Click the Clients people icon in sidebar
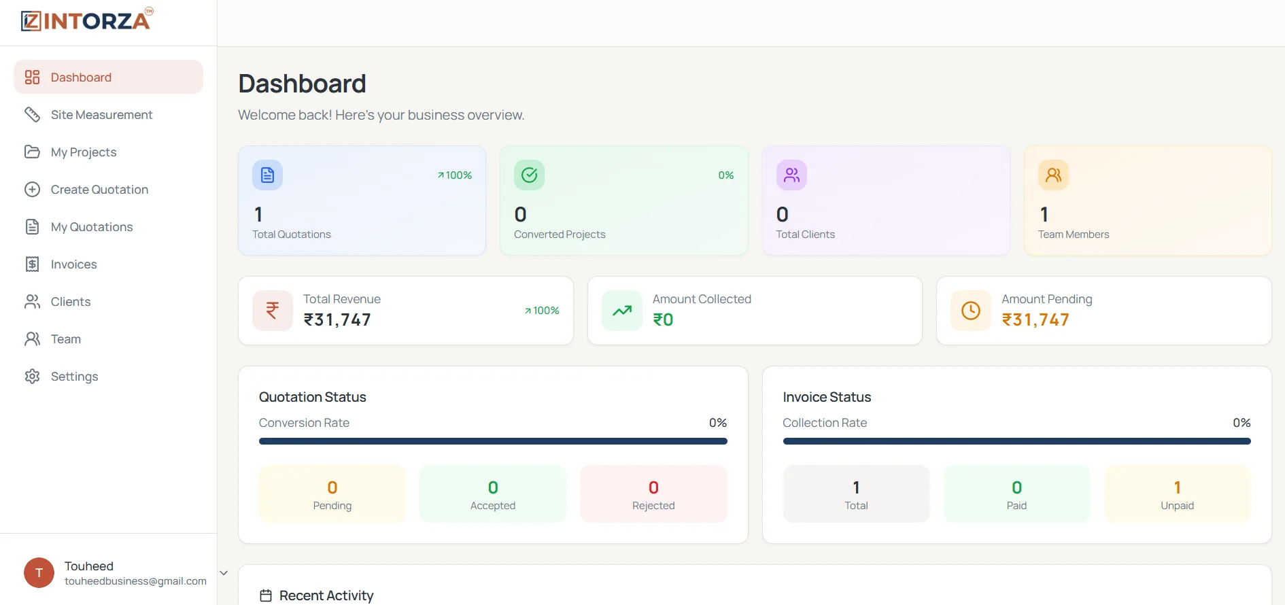The height and width of the screenshot is (605, 1285). pos(32,301)
